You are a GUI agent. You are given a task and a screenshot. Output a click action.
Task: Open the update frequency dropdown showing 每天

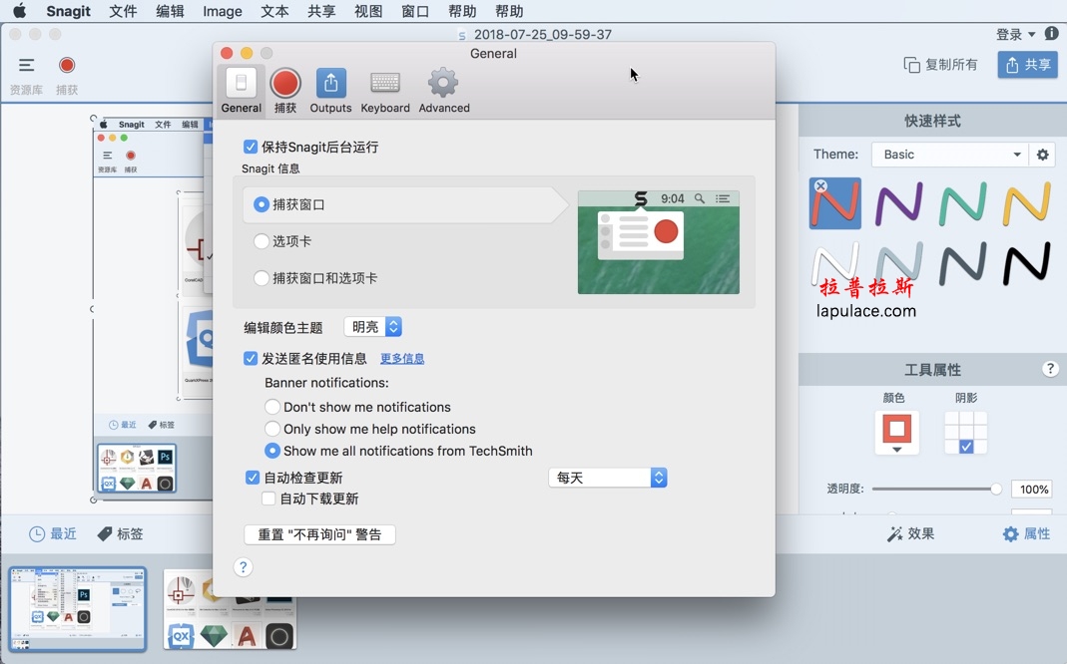point(608,478)
